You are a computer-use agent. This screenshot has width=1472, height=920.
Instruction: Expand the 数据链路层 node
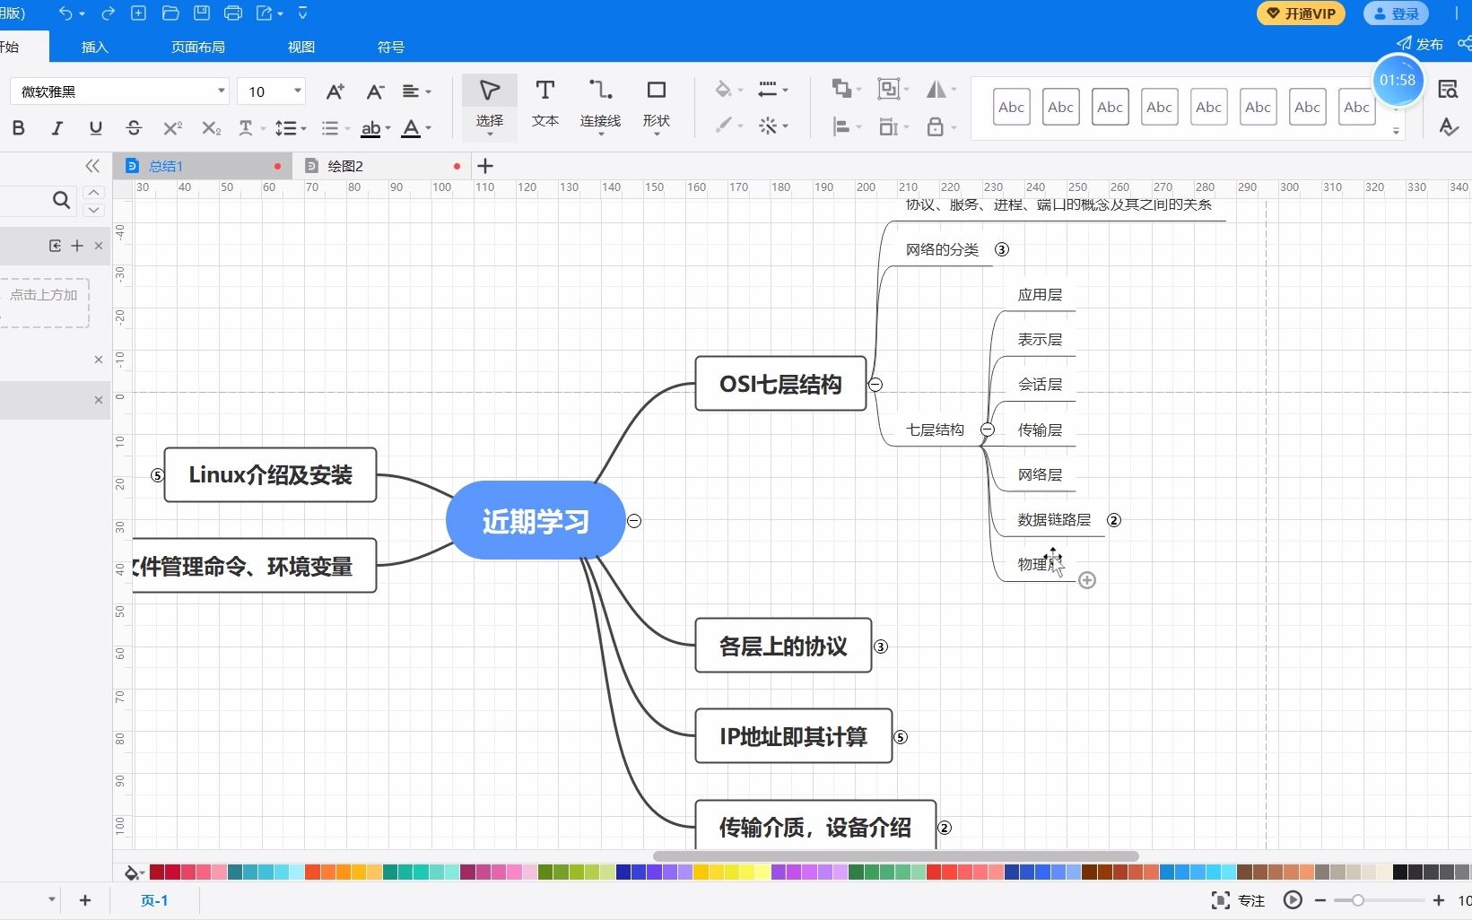click(1114, 520)
